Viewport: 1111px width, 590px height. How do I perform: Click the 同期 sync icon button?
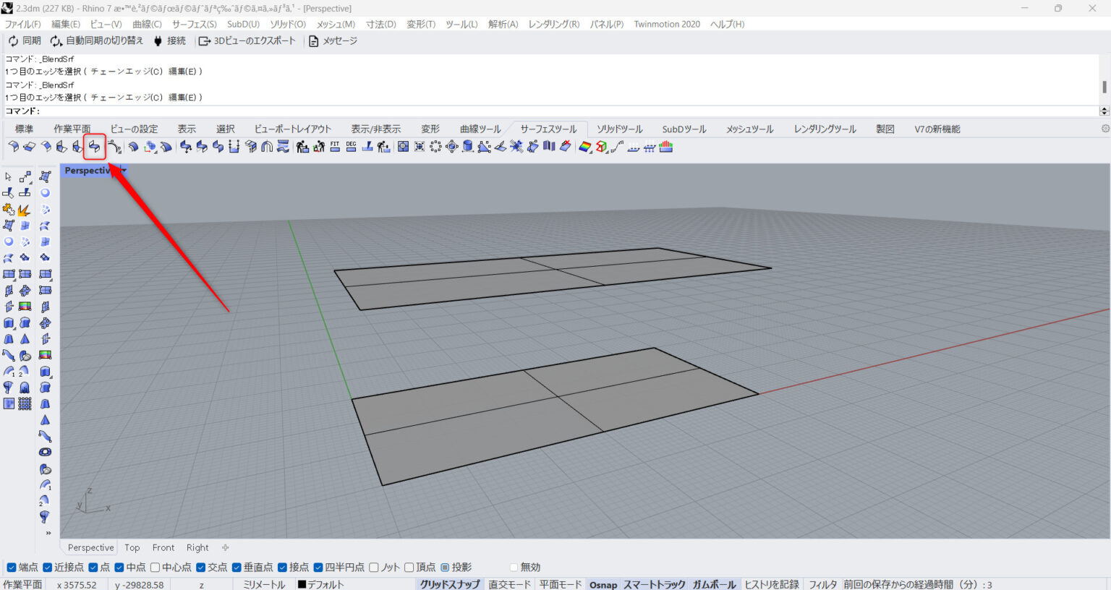(x=25, y=40)
